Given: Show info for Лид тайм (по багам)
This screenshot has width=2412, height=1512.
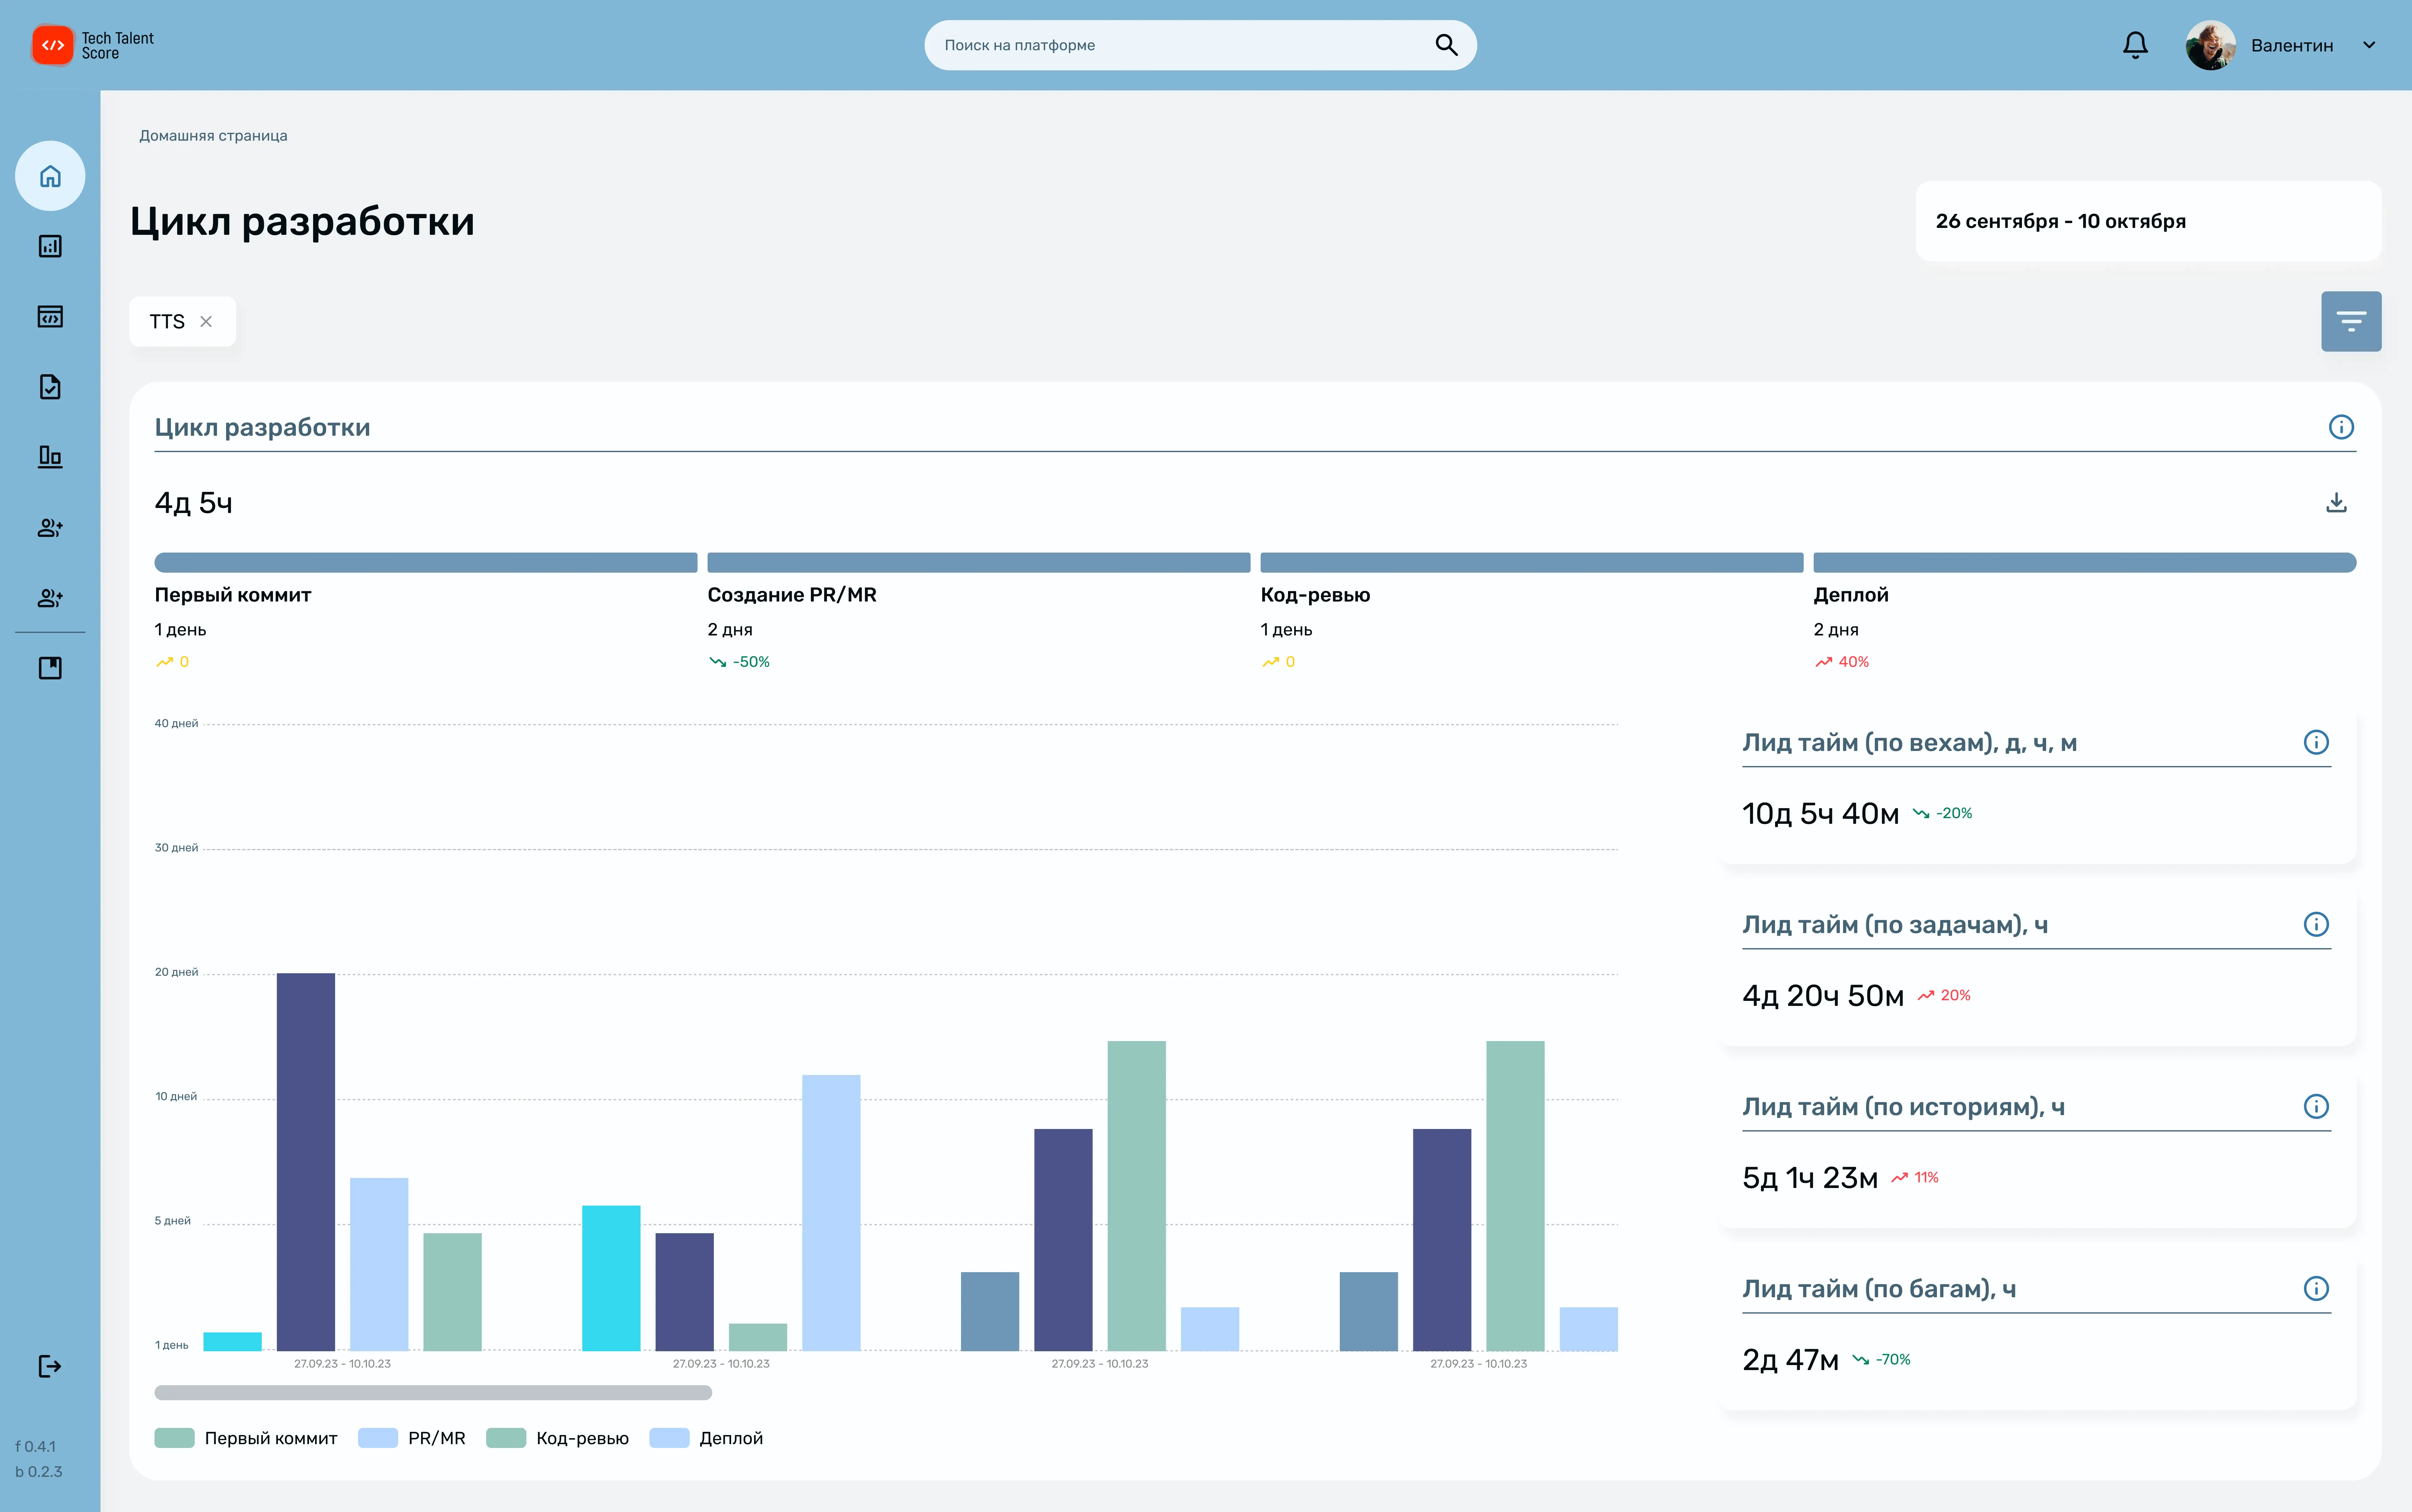Looking at the screenshot, I should pos(2316,1288).
